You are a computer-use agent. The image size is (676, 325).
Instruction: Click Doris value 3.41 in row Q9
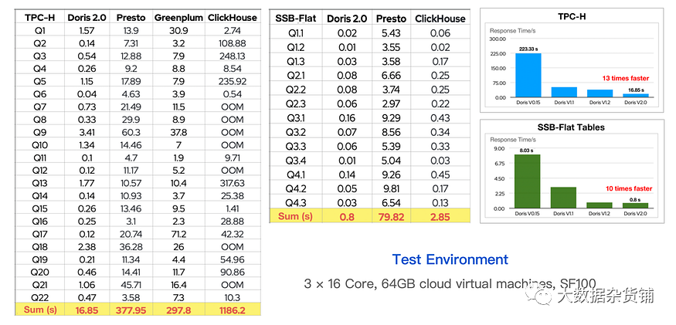click(87, 132)
